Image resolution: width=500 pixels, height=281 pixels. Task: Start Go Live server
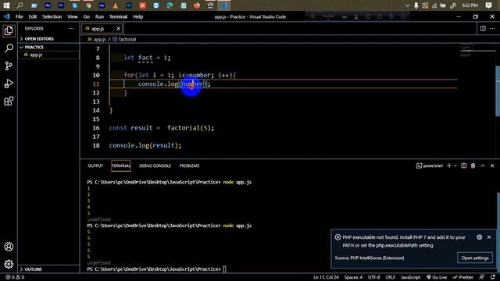click(436, 277)
